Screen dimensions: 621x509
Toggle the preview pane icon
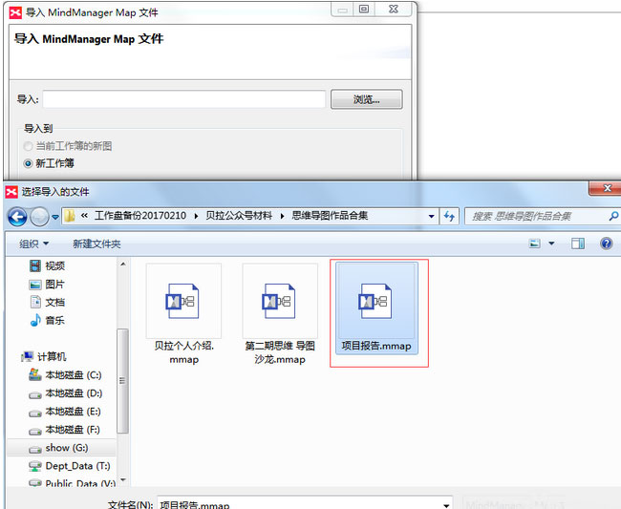coord(578,244)
